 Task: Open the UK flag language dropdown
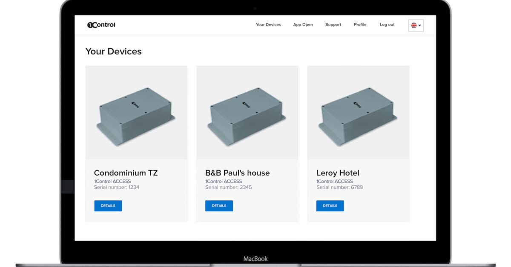416,25
